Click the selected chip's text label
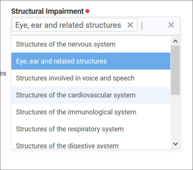The image size is (193, 170). point(68,25)
